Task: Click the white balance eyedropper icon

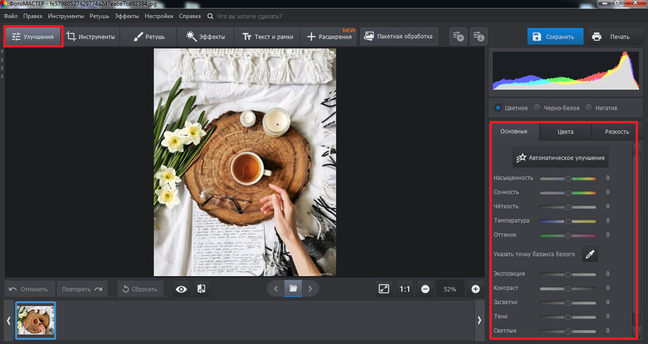Action: 590,255
